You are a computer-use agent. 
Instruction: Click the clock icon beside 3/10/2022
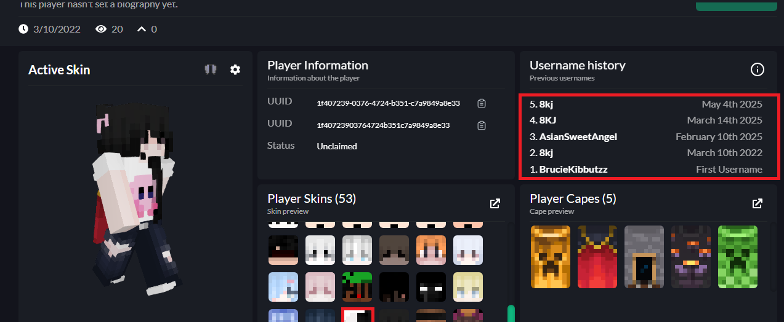coord(23,29)
